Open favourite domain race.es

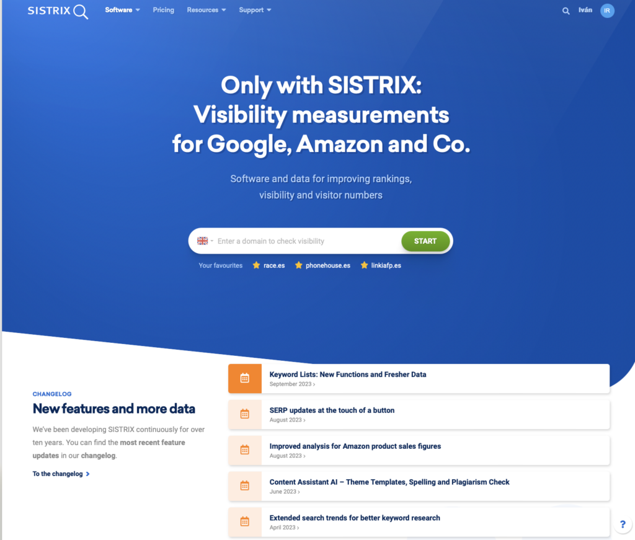coord(274,265)
